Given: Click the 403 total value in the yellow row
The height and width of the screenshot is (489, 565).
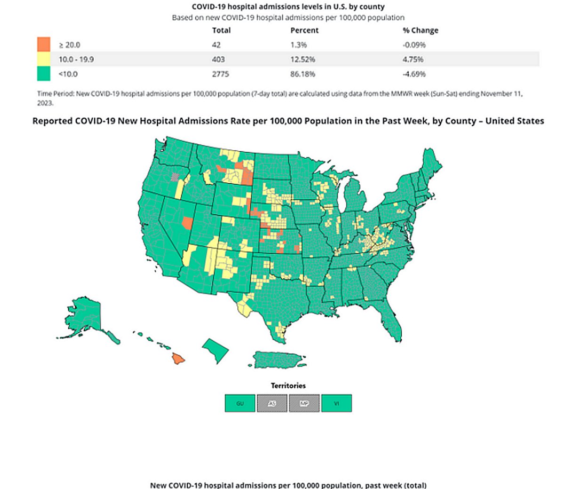Looking at the screenshot, I should tap(218, 59).
